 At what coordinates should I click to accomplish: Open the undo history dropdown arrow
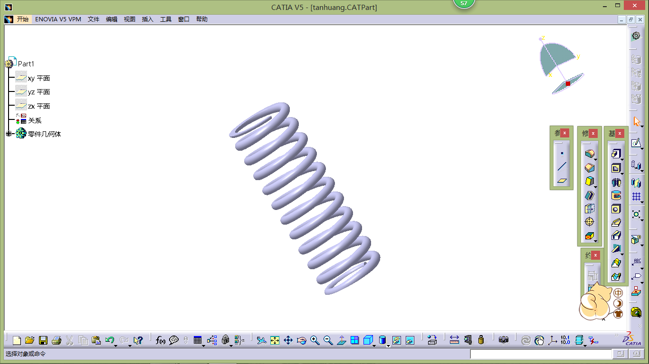pyautogui.click(x=115, y=346)
